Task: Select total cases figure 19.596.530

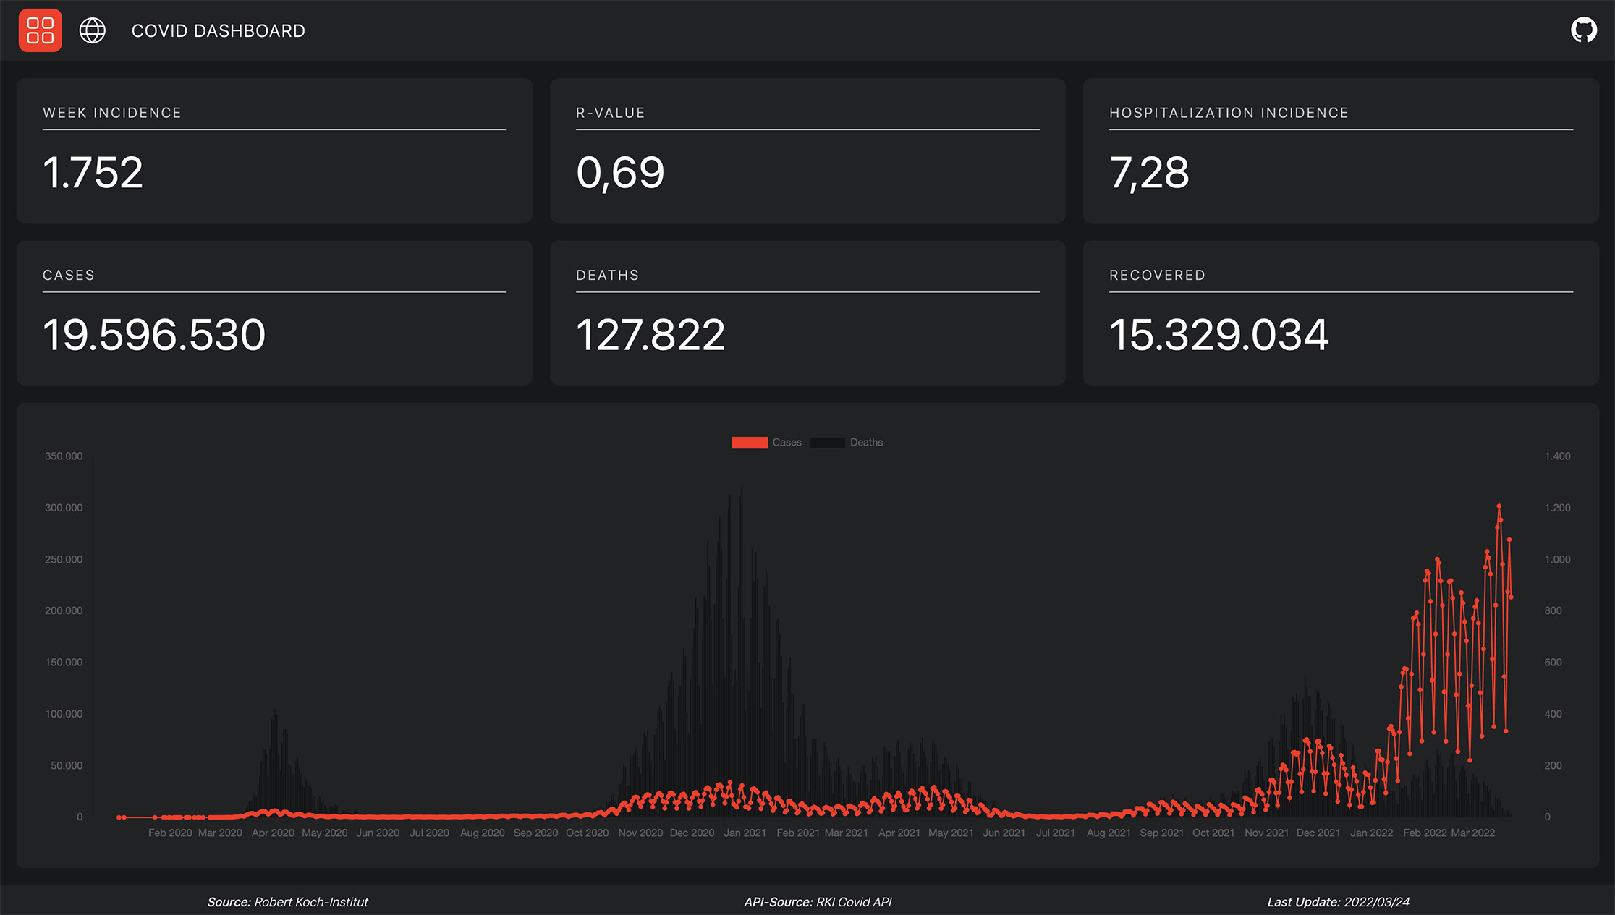Action: tap(154, 335)
